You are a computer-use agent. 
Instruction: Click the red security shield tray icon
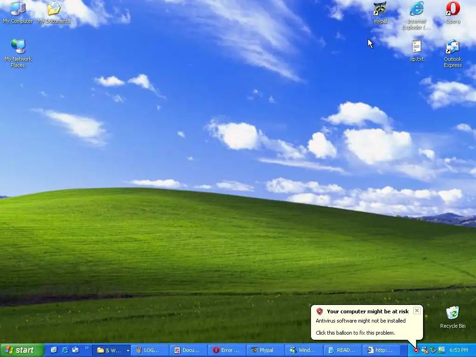pyautogui.click(x=416, y=350)
